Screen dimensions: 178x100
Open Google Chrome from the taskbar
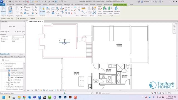24,97
